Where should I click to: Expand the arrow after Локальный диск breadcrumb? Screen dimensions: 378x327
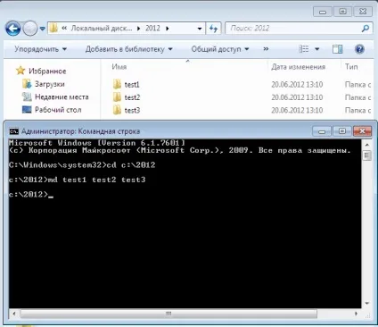pyautogui.click(x=138, y=29)
